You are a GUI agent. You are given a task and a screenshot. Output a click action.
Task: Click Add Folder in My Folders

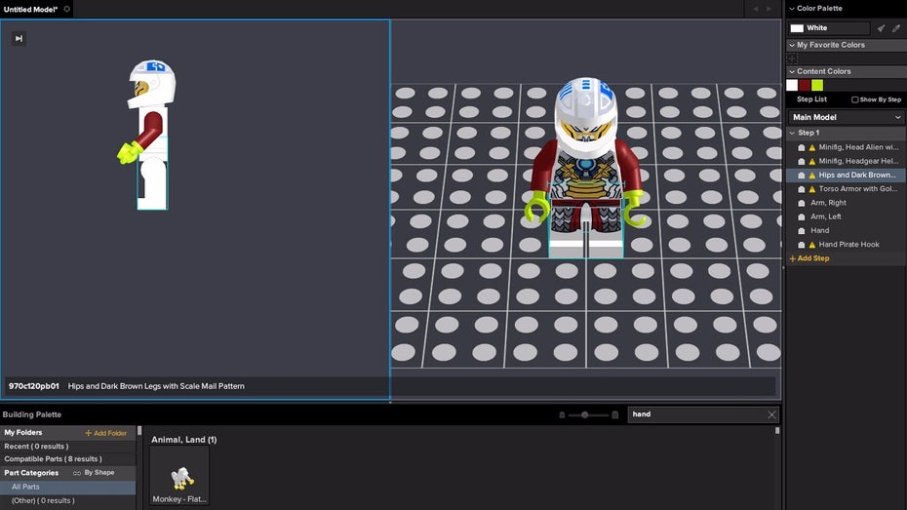pyautogui.click(x=105, y=433)
